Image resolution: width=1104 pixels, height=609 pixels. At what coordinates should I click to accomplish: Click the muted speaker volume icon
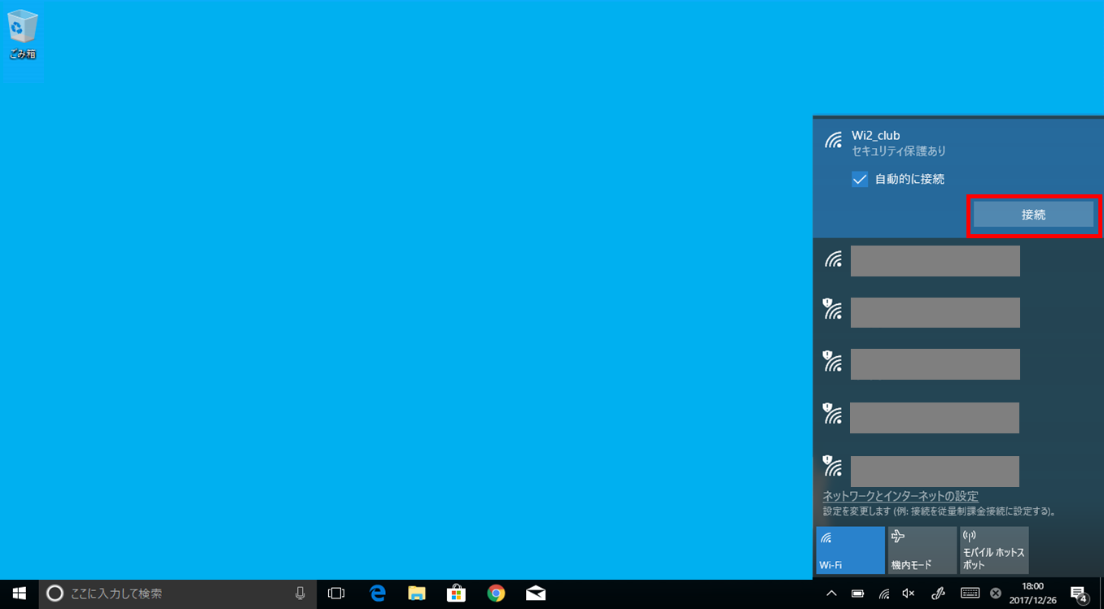909,594
